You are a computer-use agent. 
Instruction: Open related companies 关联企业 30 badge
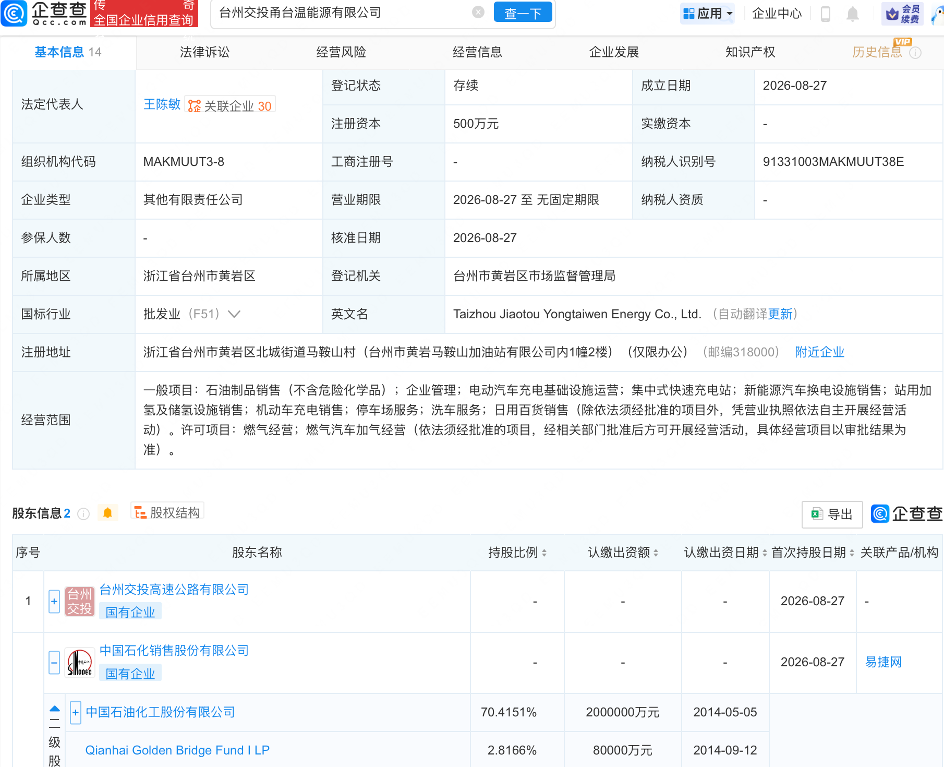tap(230, 105)
